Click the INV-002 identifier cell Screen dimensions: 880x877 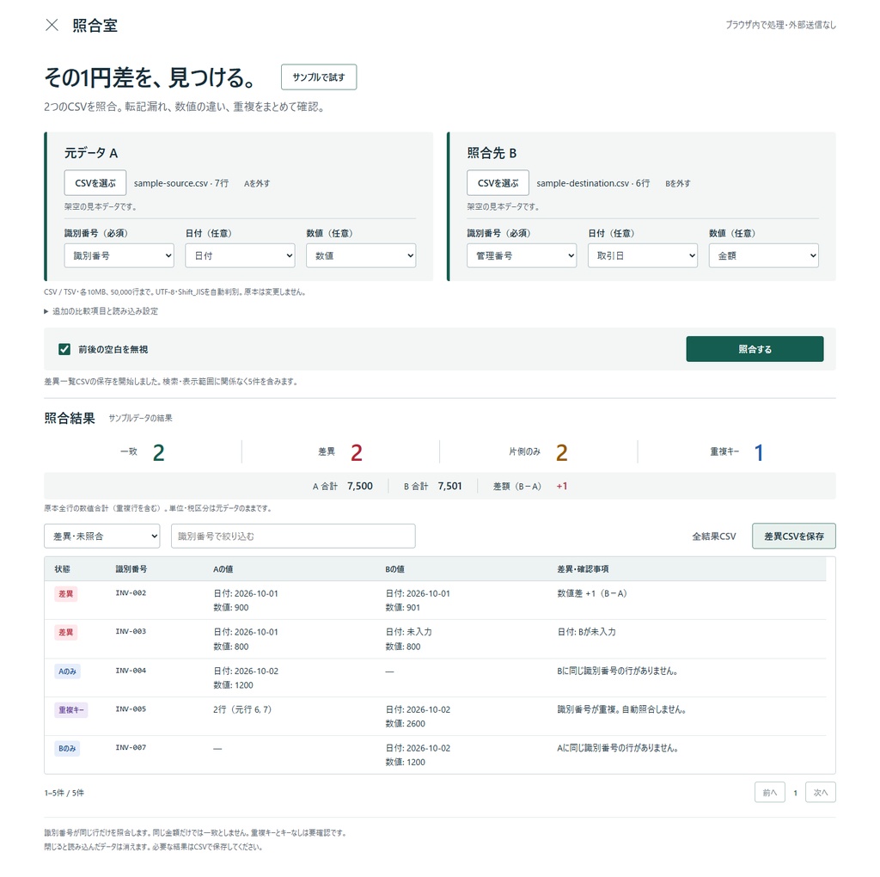[x=131, y=593]
